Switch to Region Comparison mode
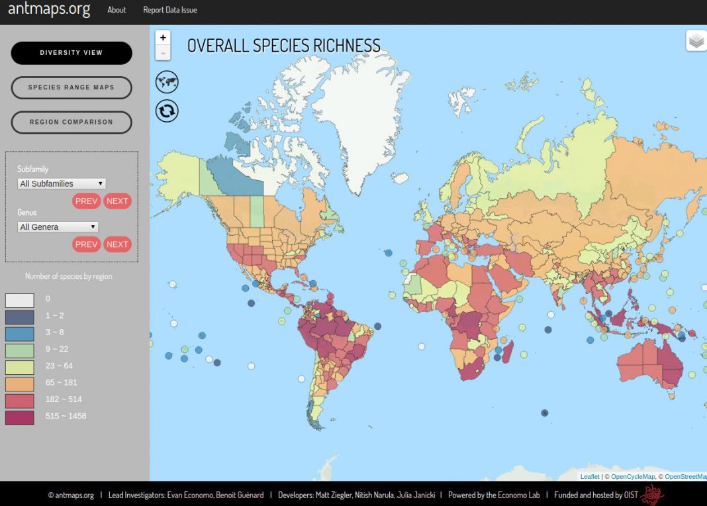Image resolution: width=707 pixels, height=506 pixels. tap(71, 123)
